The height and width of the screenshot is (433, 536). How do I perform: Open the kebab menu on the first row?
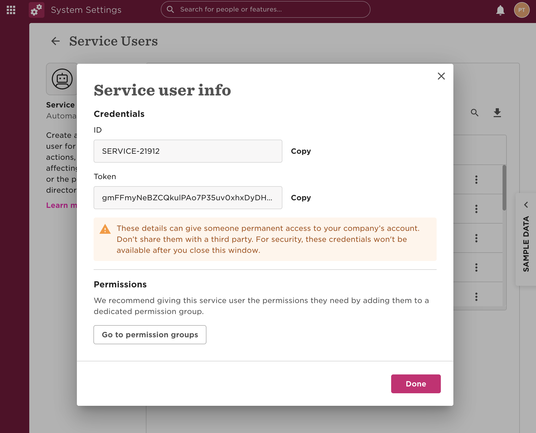(476, 179)
